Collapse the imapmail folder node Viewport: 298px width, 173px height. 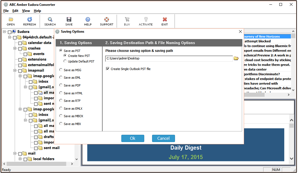(15, 71)
